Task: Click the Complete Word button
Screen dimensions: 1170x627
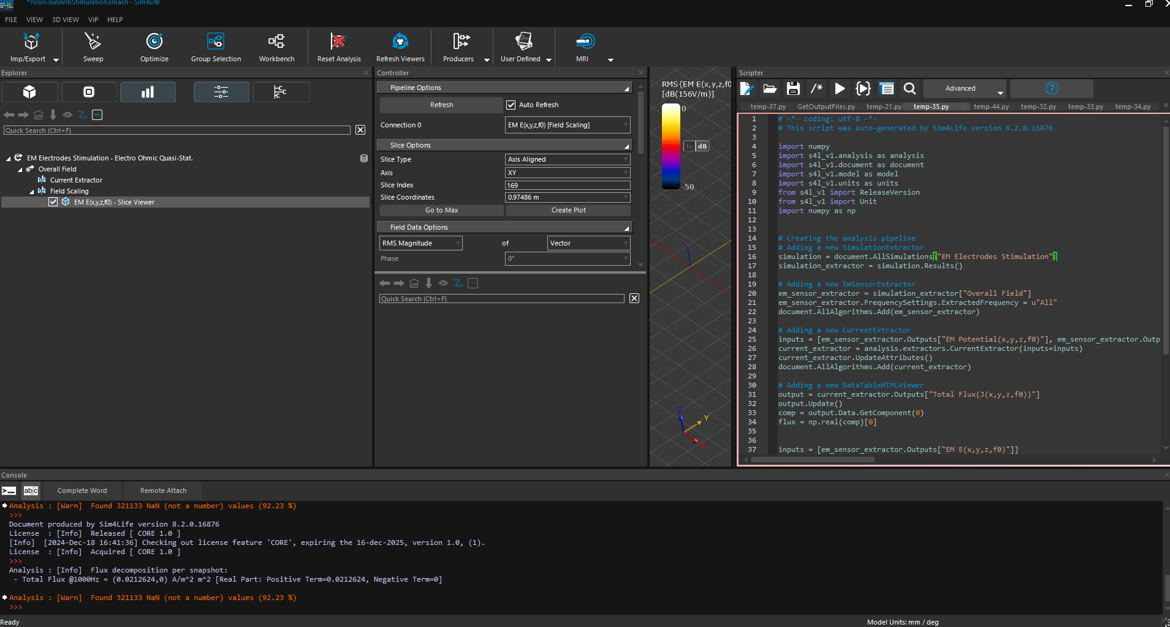Action: click(82, 490)
